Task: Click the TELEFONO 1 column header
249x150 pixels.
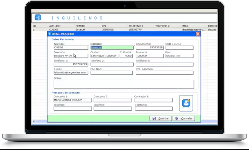Action: [x=136, y=26]
